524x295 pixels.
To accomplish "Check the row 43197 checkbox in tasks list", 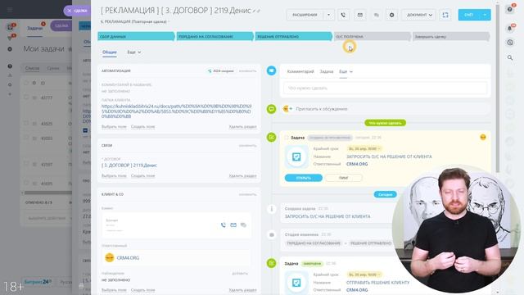I will (26, 164).
